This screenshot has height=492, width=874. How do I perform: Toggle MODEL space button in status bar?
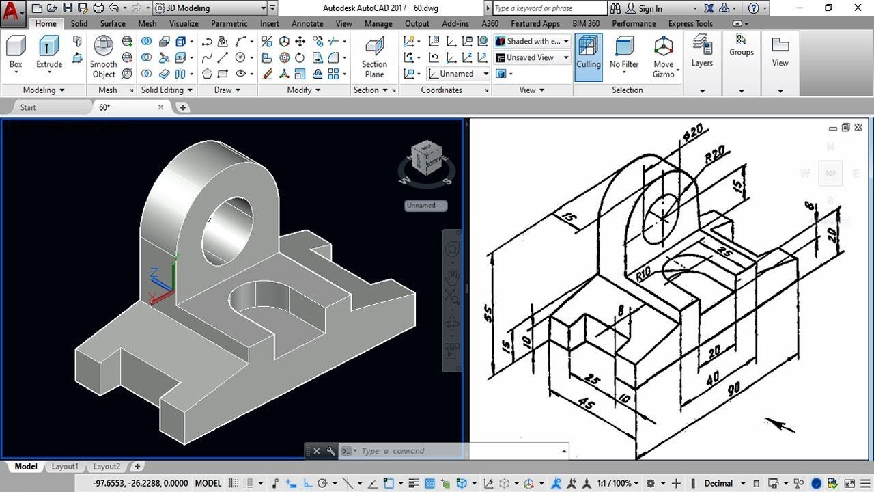pyautogui.click(x=208, y=483)
